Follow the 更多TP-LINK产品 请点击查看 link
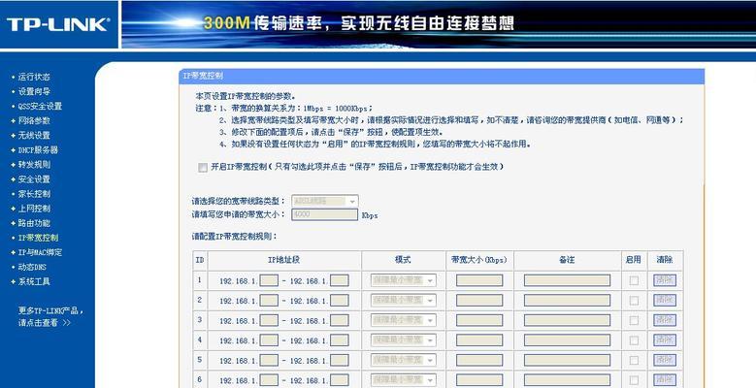The image size is (756, 388). click(50, 316)
